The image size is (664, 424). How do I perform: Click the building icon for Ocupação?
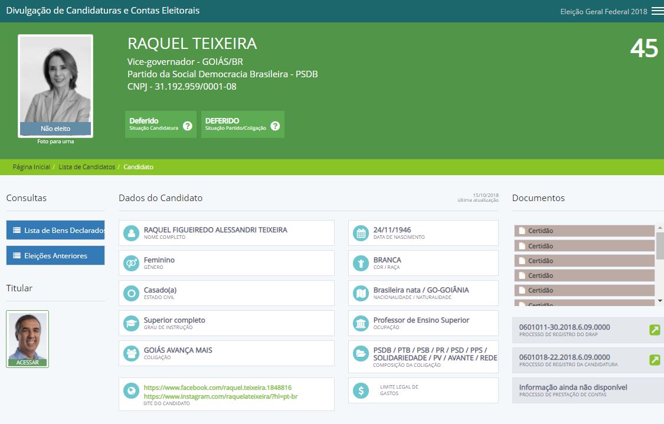point(361,323)
